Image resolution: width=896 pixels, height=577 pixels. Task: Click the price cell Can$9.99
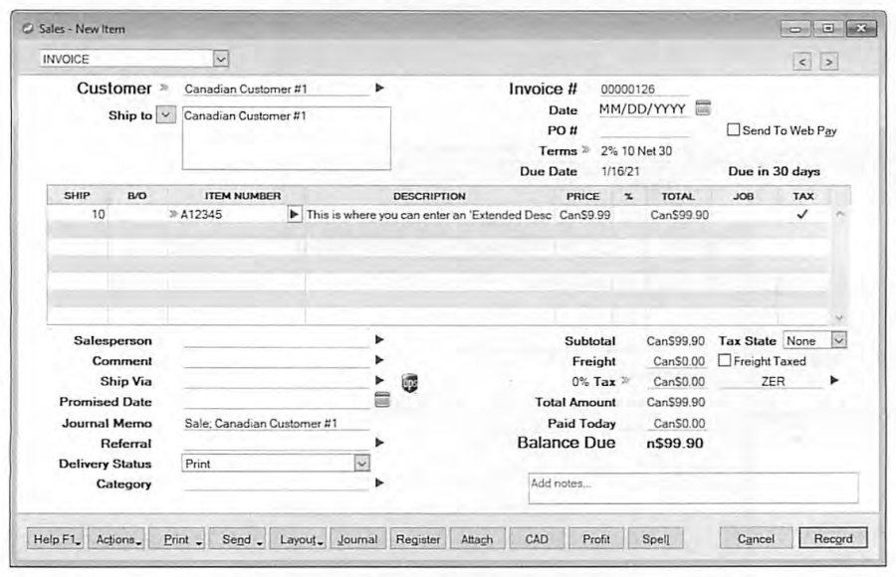584,215
